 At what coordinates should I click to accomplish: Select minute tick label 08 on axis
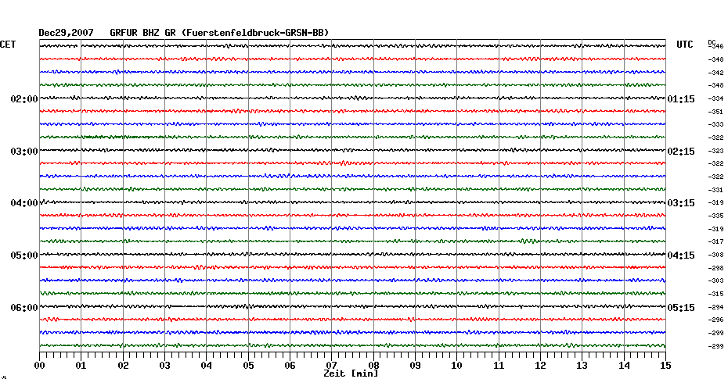point(373,366)
